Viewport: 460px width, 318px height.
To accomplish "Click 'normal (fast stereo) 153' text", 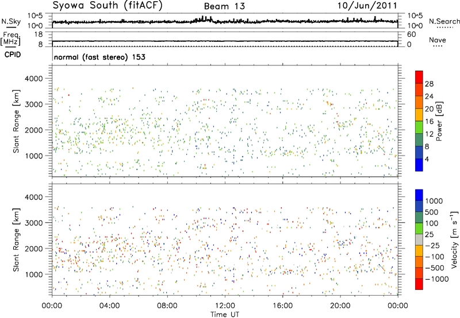I will coord(99,57).
